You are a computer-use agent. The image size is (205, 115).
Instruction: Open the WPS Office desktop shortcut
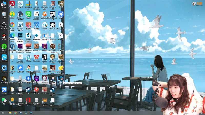click(36, 57)
